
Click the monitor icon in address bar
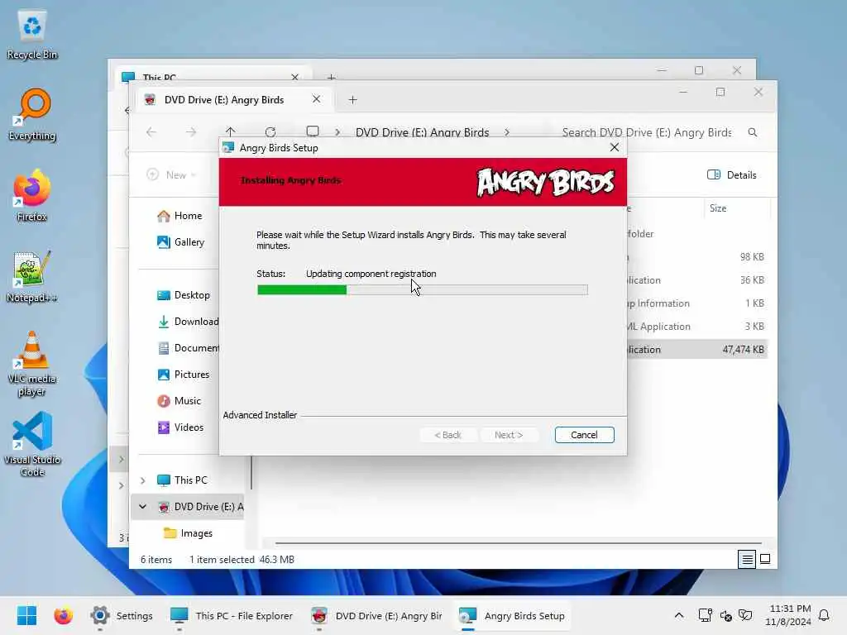[312, 131]
